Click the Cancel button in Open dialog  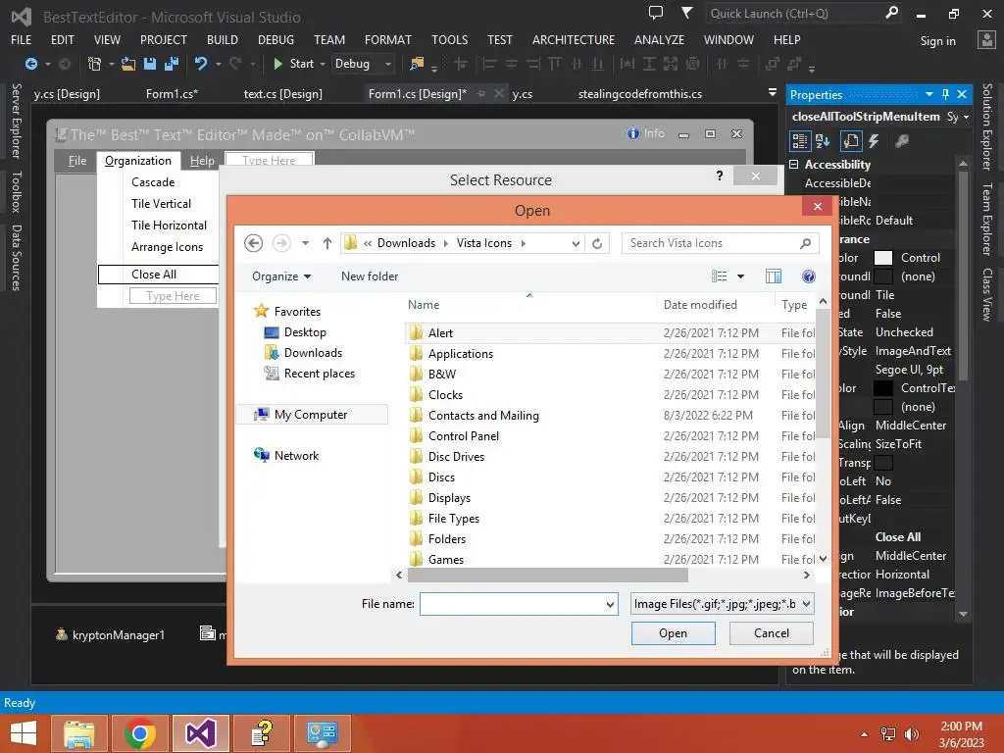[x=772, y=633]
